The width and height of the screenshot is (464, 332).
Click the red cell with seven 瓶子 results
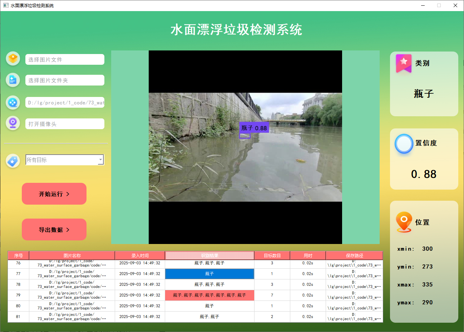[209, 295]
